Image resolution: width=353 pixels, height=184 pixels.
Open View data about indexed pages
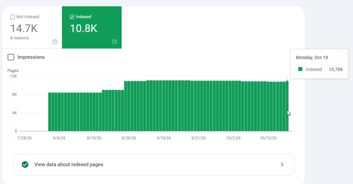click(x=154, y=164)
